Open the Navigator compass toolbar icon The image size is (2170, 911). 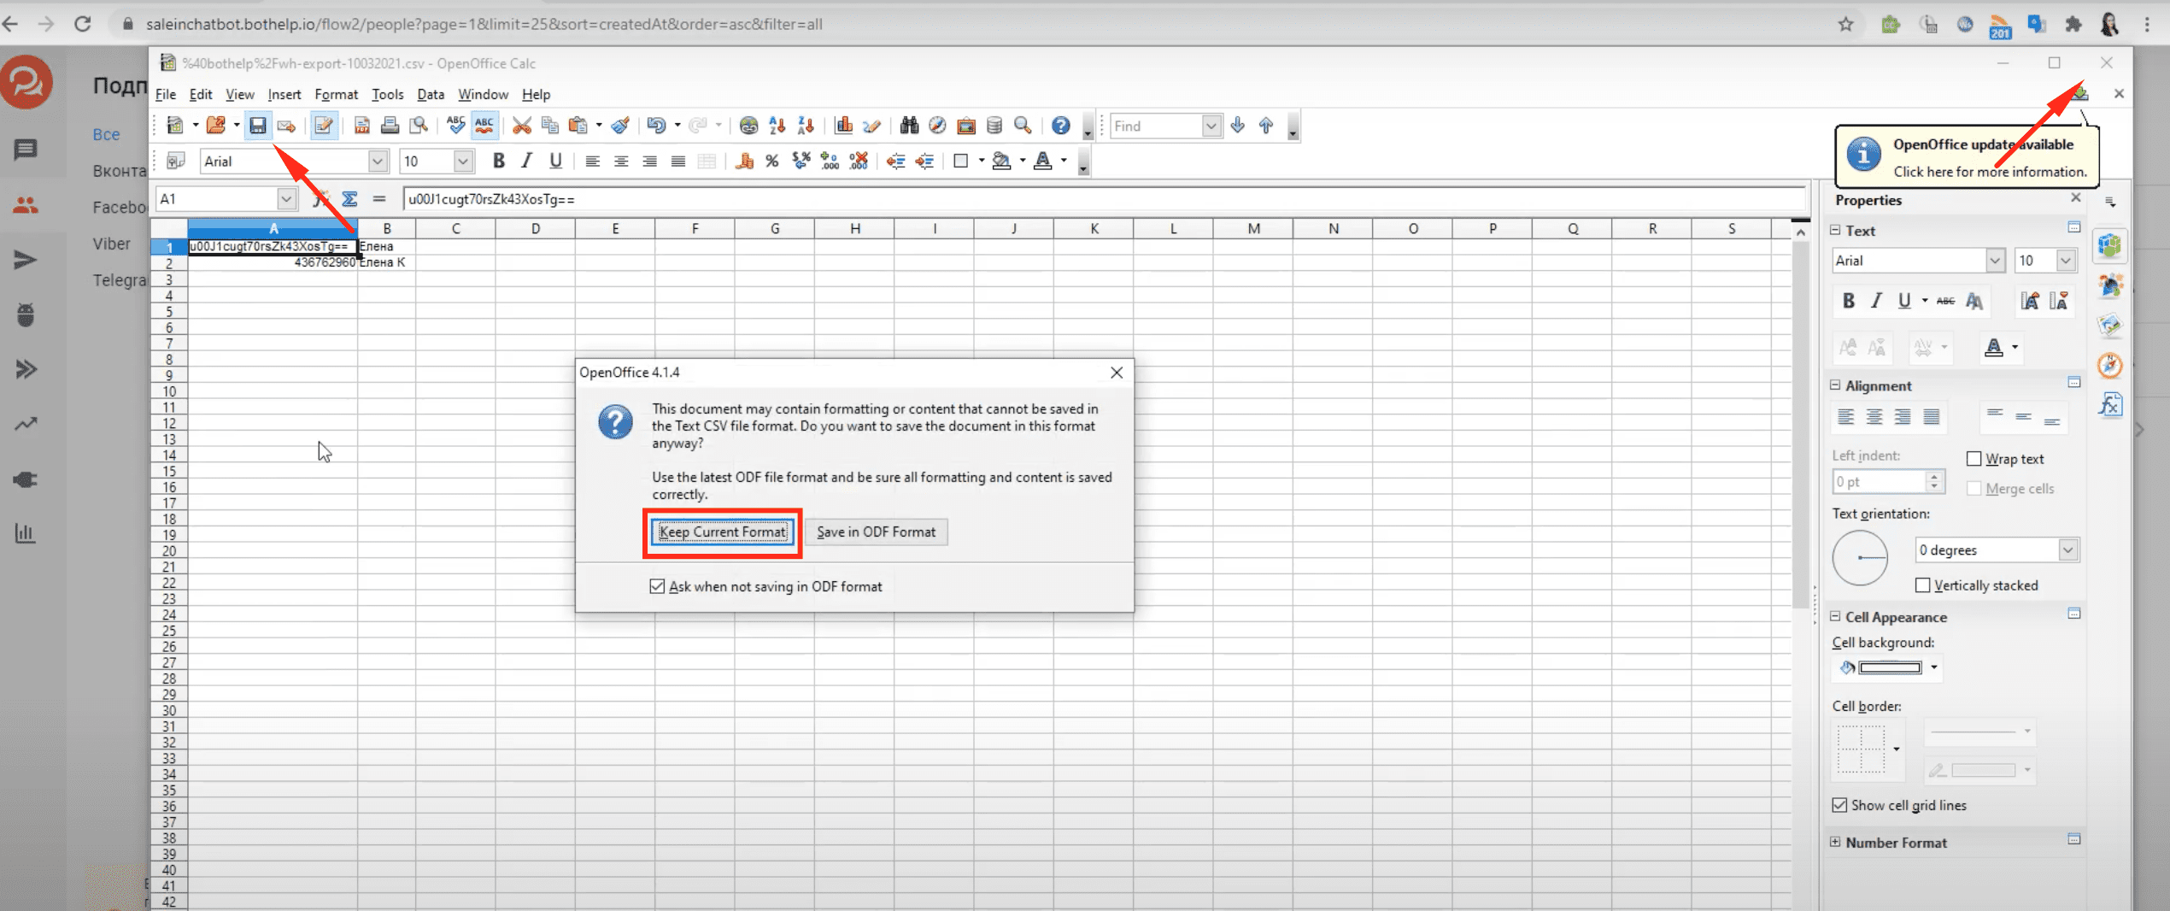pyautogui.click(x=937, y=126)
